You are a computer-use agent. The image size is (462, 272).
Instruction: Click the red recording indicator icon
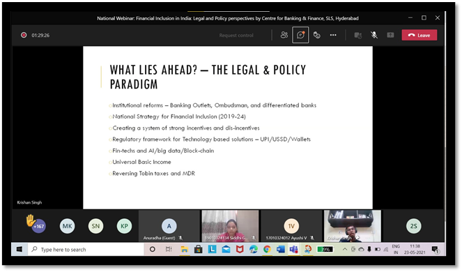pos(24,35)
